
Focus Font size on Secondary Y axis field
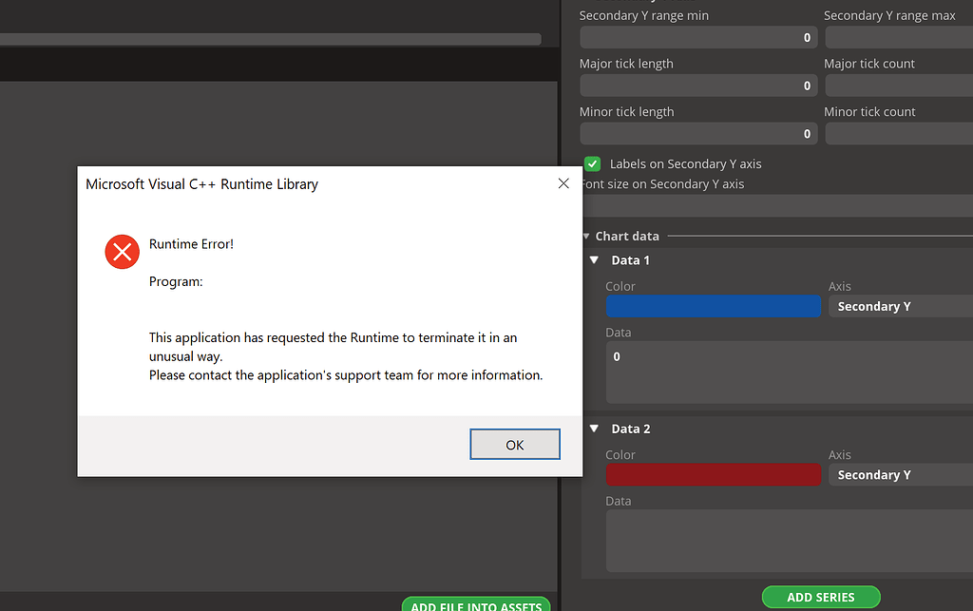(777, 206)
